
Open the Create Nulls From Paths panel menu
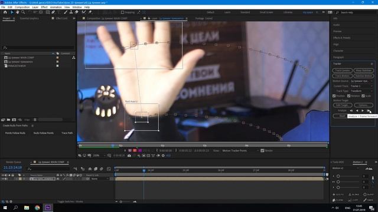tap(32, 125)
